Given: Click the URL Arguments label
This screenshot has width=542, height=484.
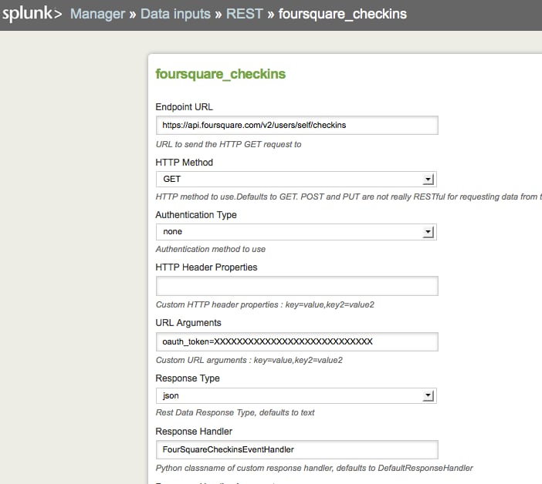Looking at the screenshot, I should pyautogui.click(x=188, y=323).
